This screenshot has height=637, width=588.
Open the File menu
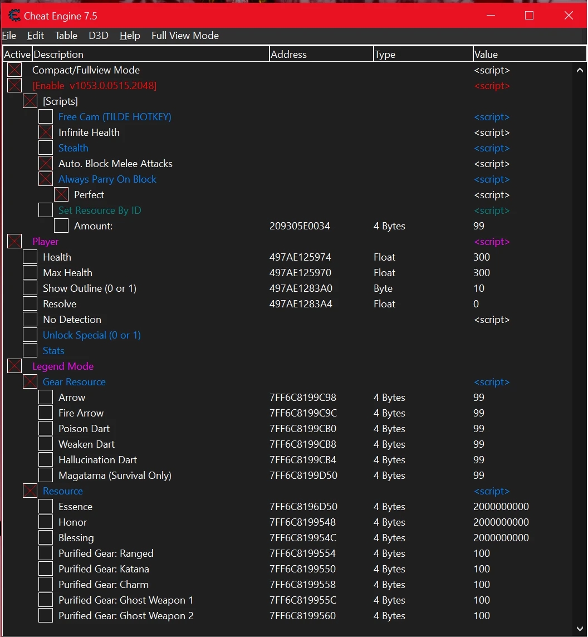click(x=9, y=36)
